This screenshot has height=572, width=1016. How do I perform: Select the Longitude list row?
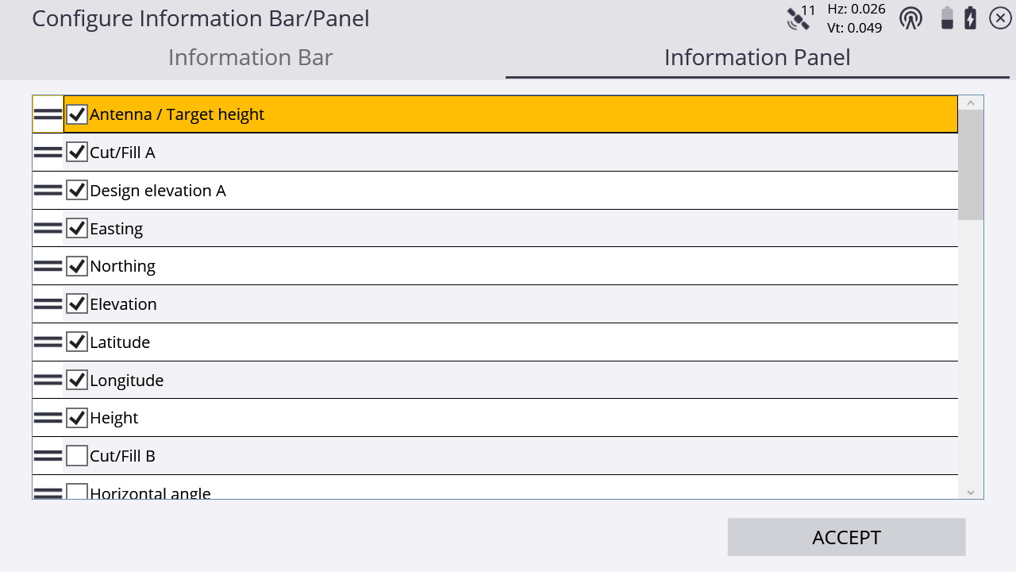pos(495,380)
